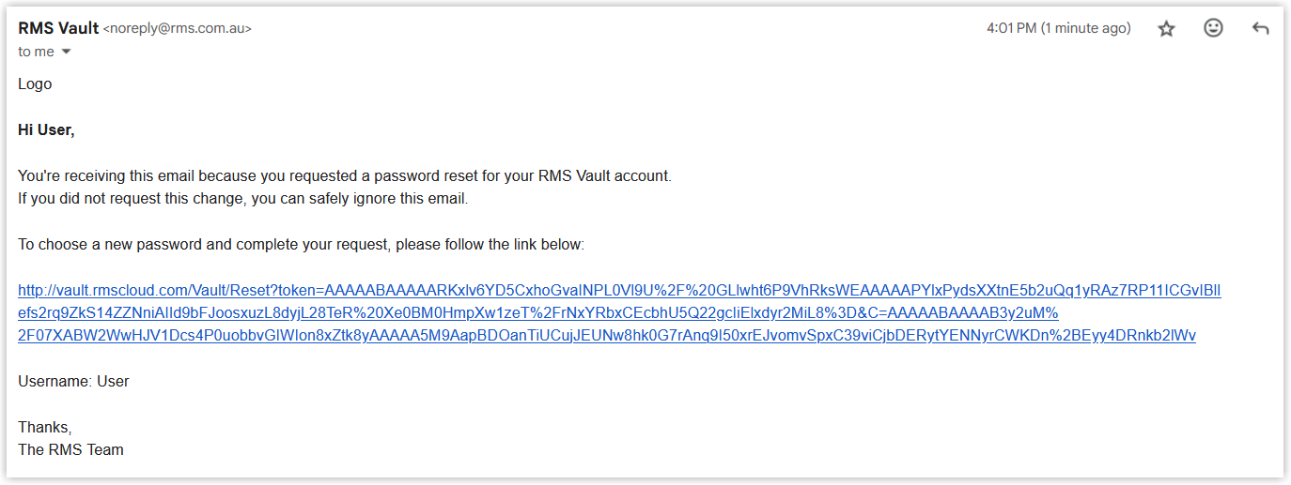The image size is (1291, 485).
Task: Open the vault.rmscloud.com password reset link
Action: [x=619, y=291]
